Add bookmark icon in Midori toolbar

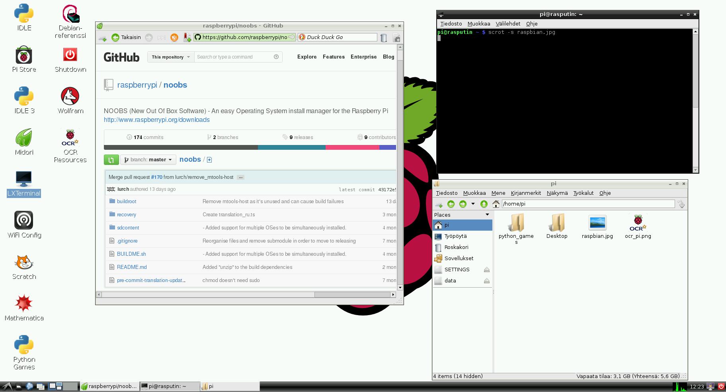point(187,37)
